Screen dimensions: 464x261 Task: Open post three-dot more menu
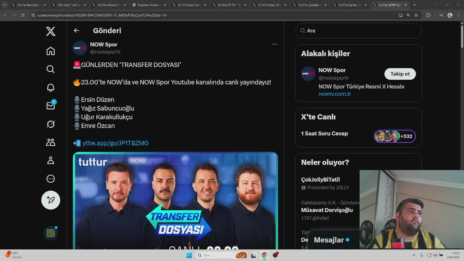[275, 44]
